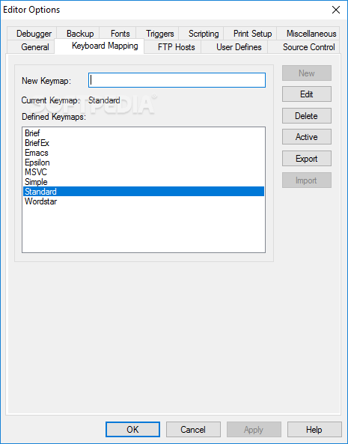348x444 pixels.
Task: Click the Keyboard Mapping tab
Action: pos(100,46)
